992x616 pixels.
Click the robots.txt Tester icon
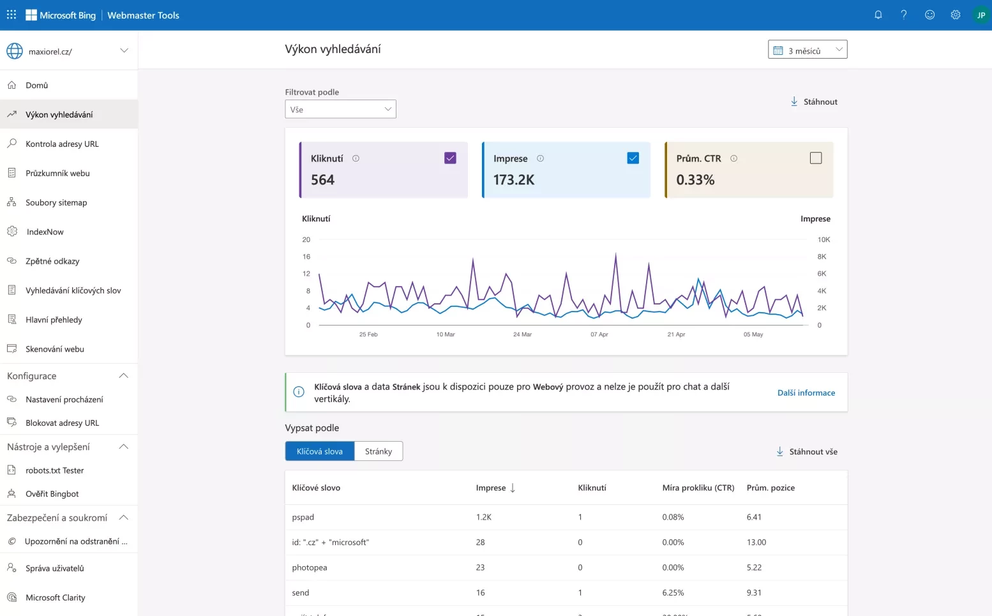[11, 470]
